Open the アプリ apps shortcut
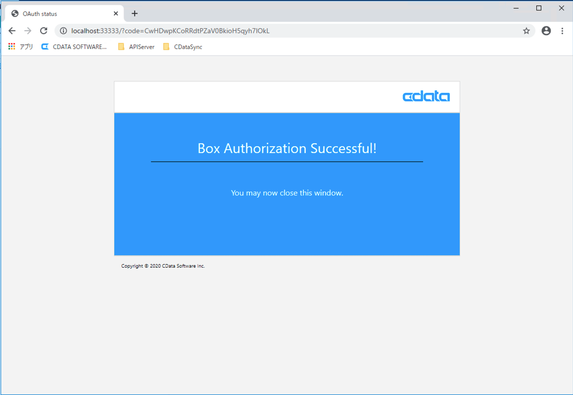Image resolution: width=573 pixels, height=395 pixels. (x=20, y=47)
